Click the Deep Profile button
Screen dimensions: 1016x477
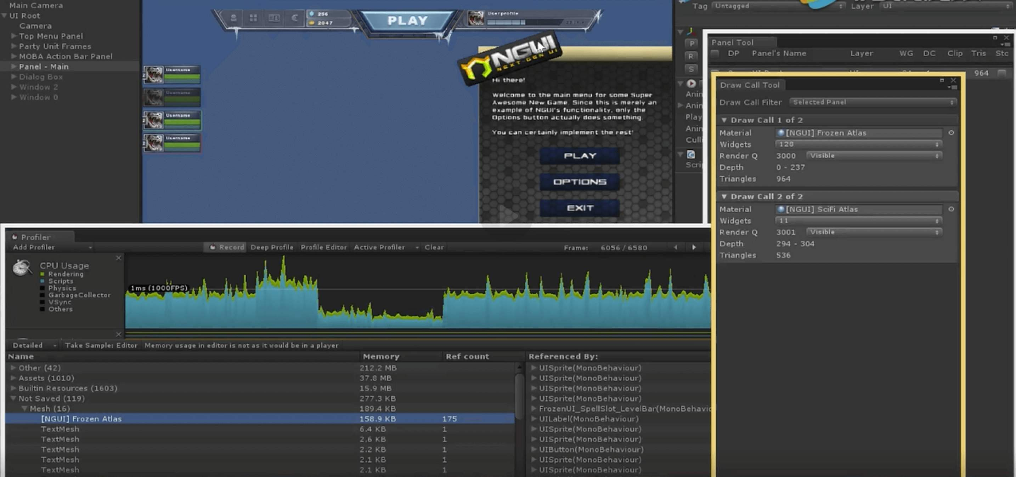click(x=272, y=247)
